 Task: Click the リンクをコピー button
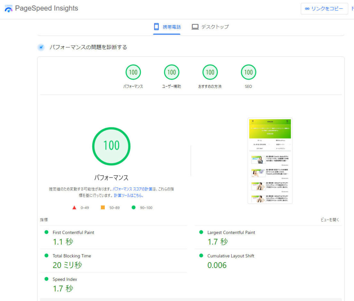coord(324,9)
